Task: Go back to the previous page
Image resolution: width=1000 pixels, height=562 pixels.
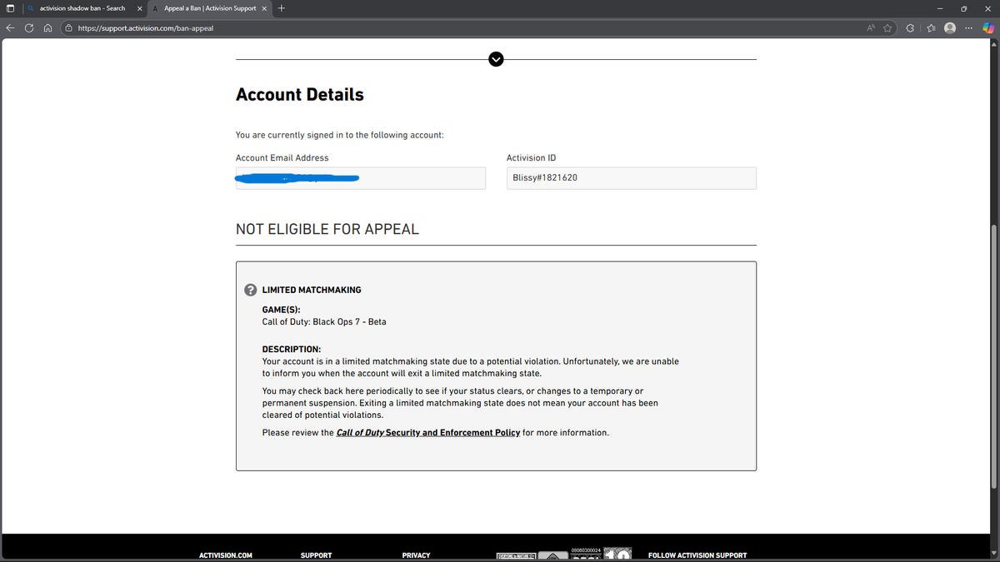Action: [x=12, y=28]
